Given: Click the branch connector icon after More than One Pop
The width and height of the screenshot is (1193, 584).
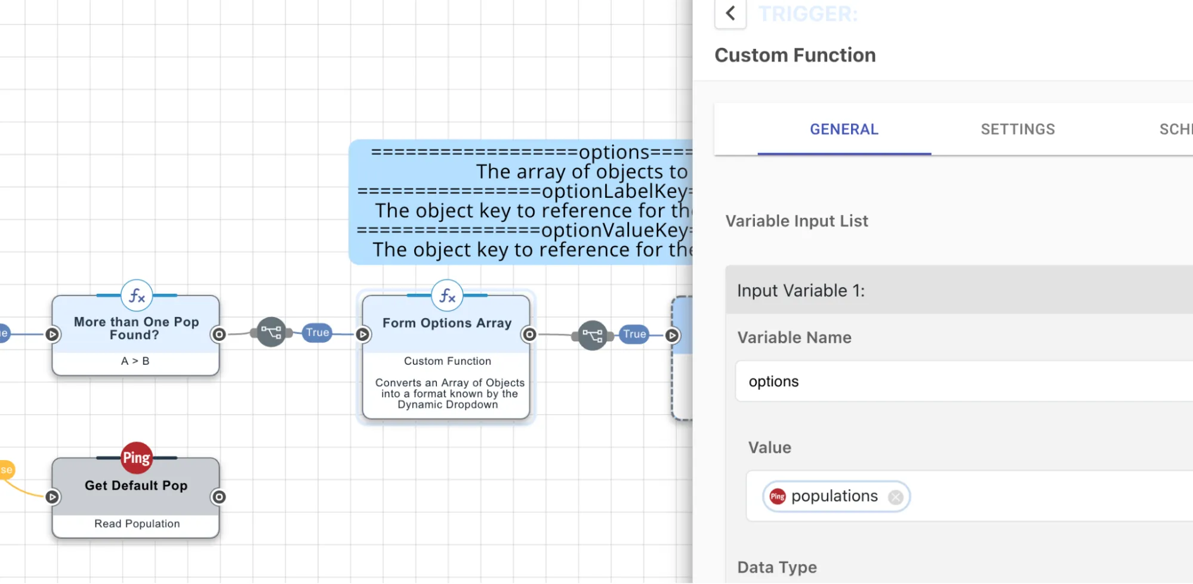Looking at the screenshot, I should (x=272, y=333).
